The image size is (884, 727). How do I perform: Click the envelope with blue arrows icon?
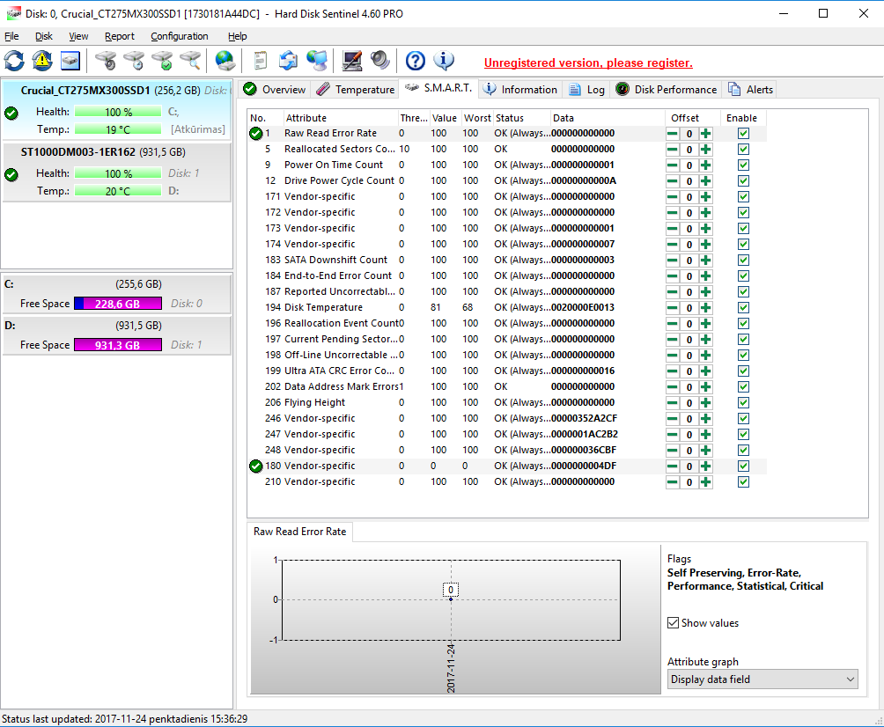(x=288, y=61)
